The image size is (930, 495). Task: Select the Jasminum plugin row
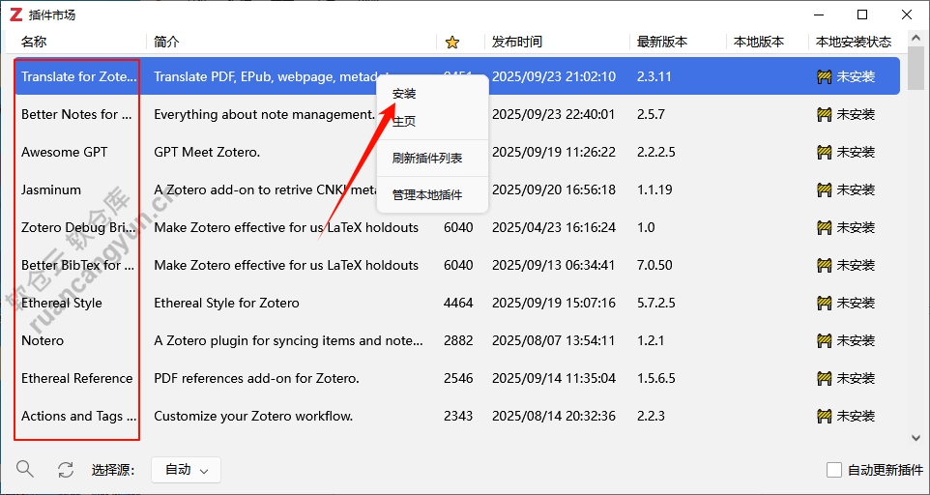click(456, 190)
